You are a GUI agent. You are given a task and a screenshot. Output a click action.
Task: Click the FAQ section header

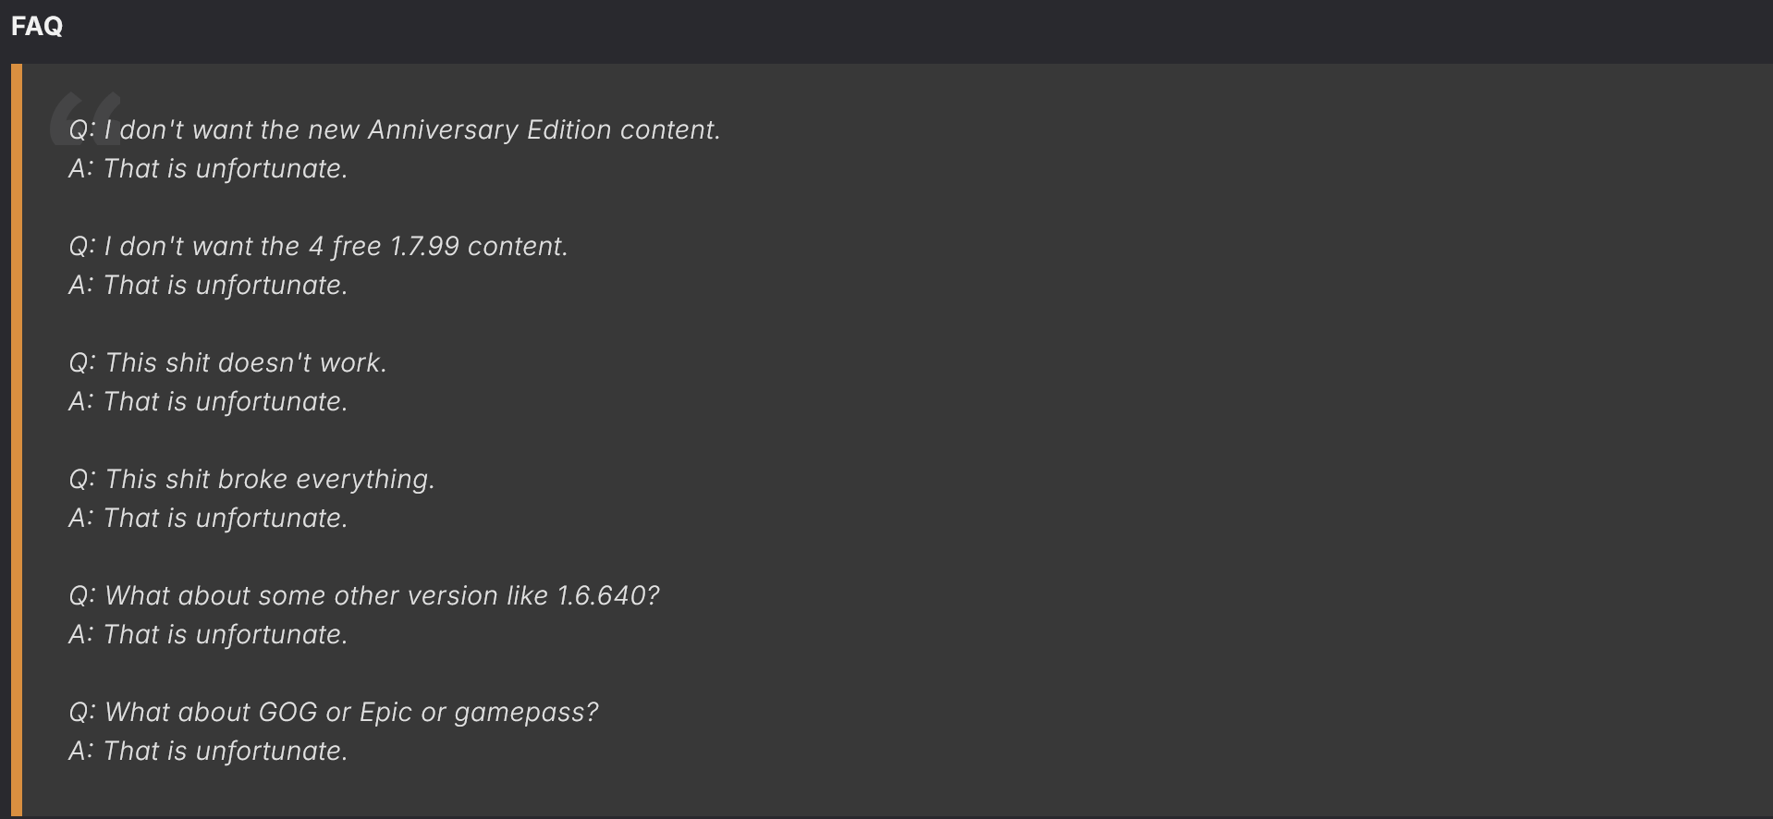pyautogui.click(x=37, y=26)
